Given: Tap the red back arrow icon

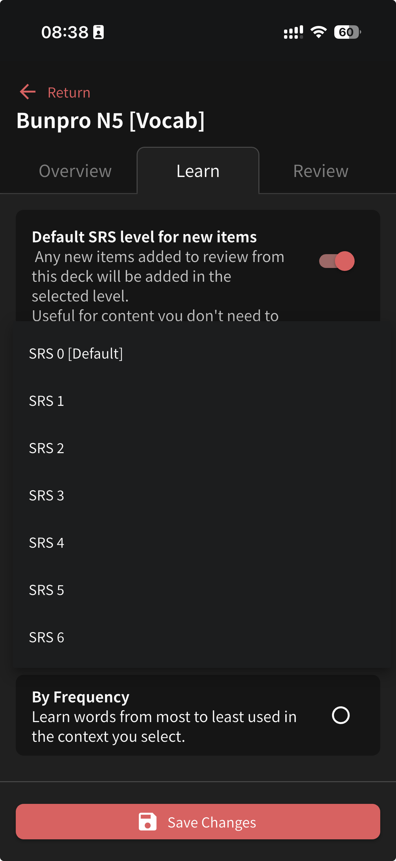Looking at the screenshot, I should [x=28, y=92].
